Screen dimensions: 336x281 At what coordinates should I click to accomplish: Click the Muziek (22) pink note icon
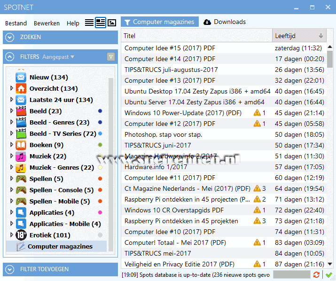(x=21, y=156)
